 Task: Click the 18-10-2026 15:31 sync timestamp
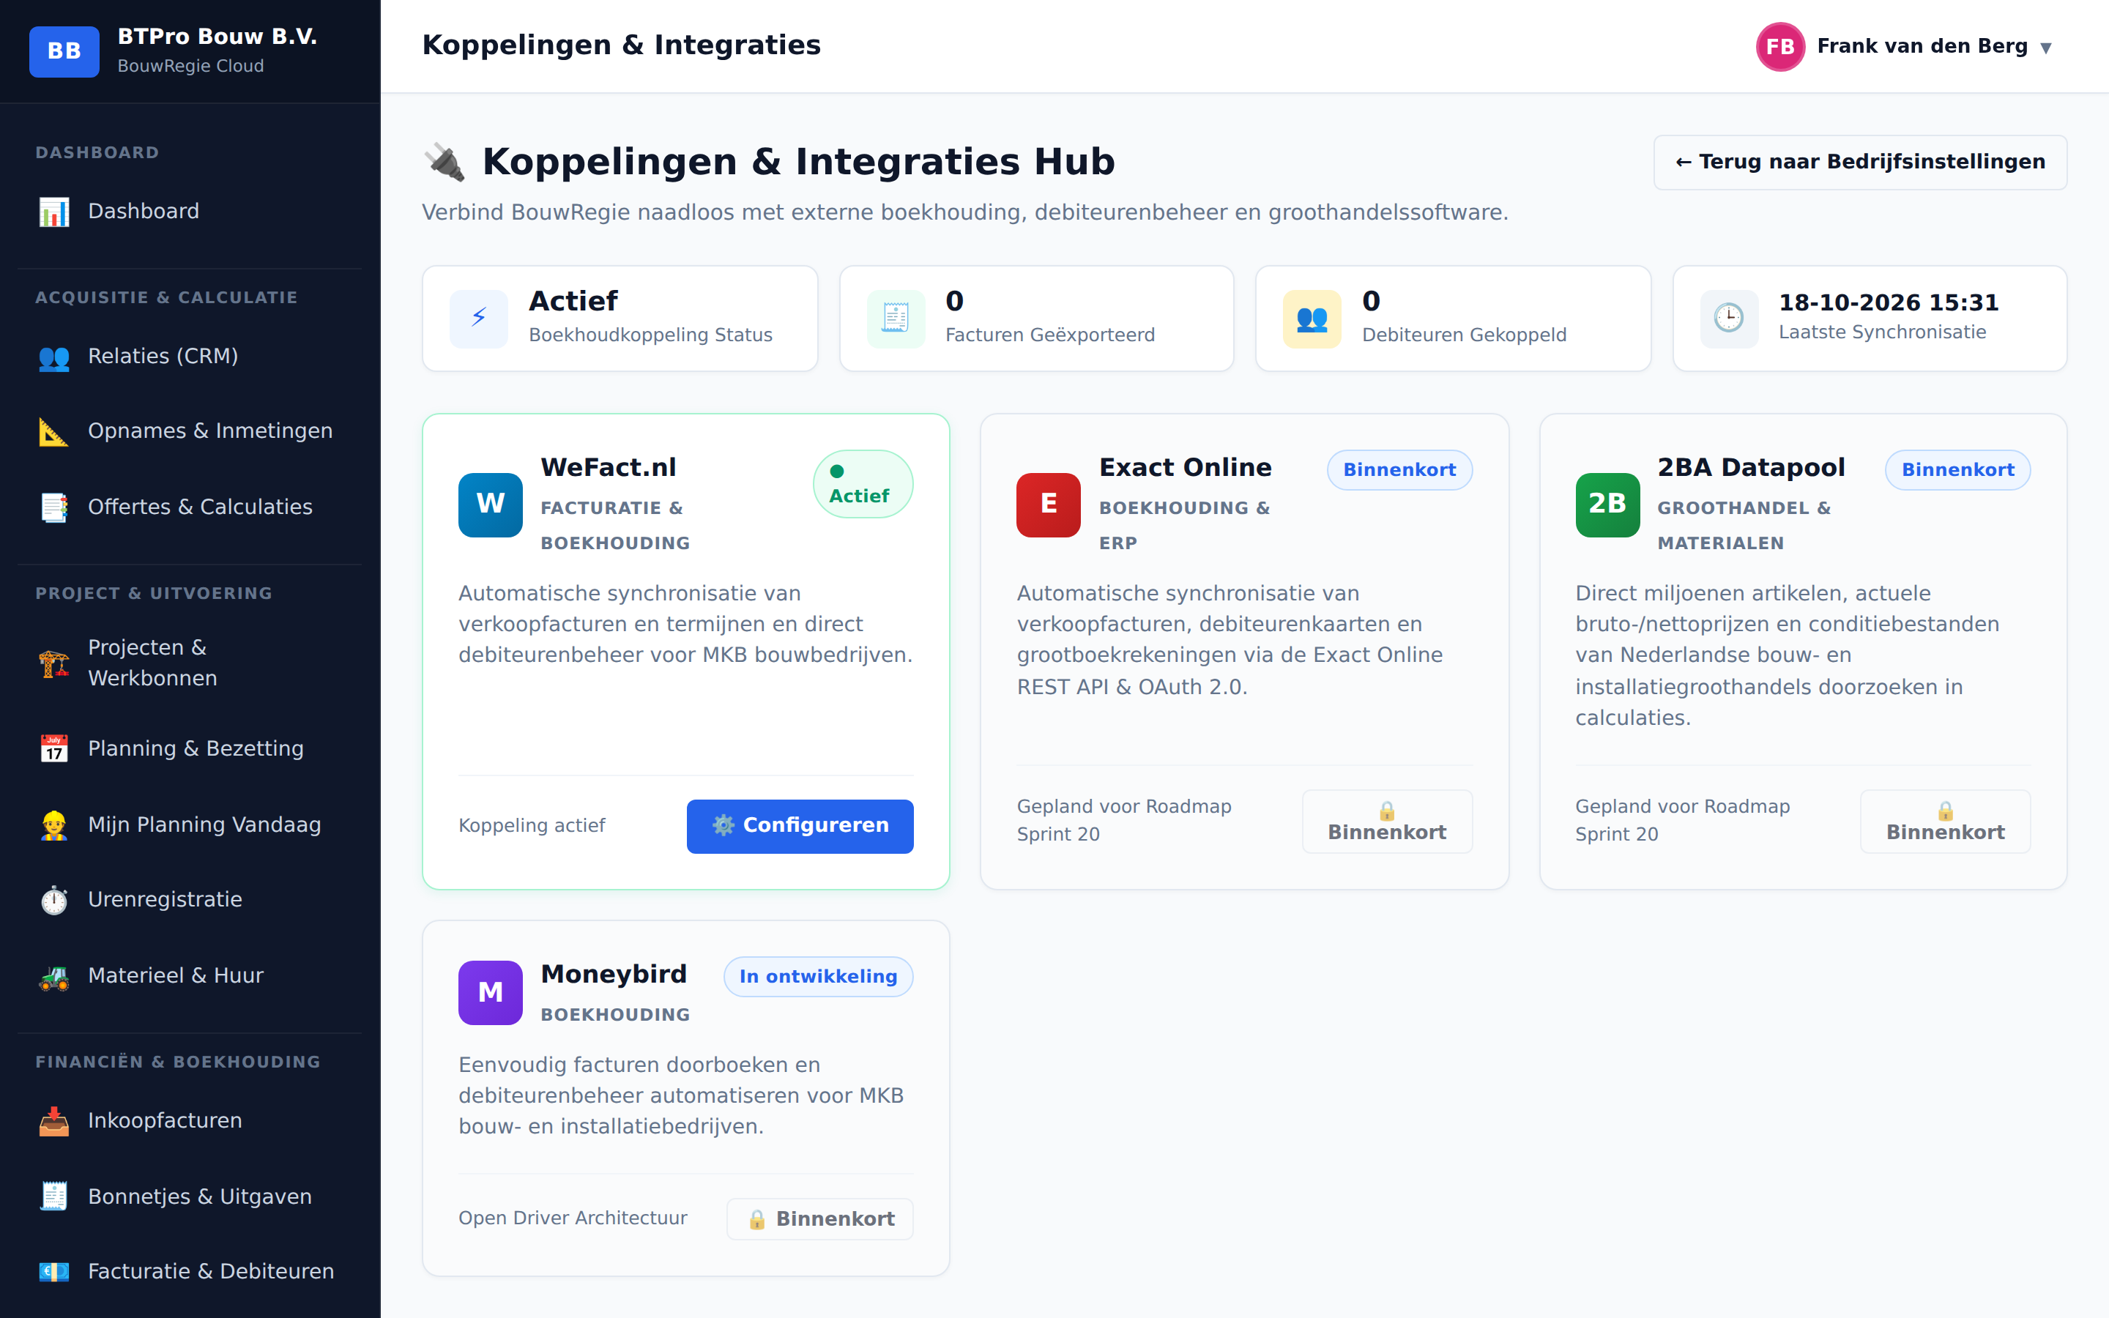(1889, 302)
